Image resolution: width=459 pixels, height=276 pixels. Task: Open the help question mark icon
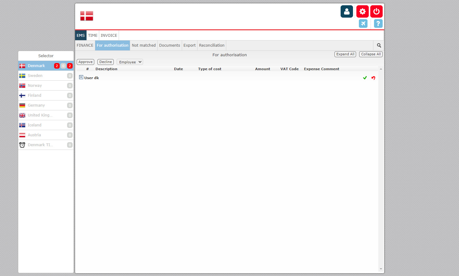[378, 23]
